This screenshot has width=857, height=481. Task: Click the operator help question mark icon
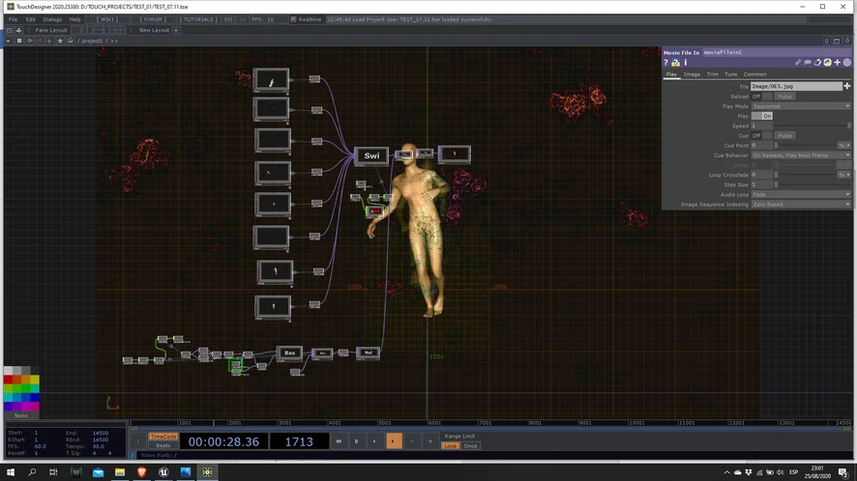pyautogui.click(x=665, y=62)
